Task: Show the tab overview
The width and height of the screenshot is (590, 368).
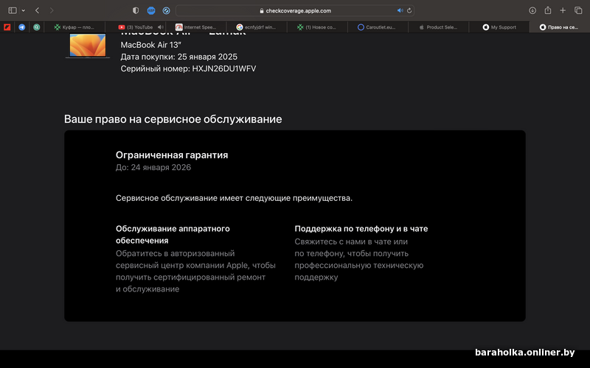Action: pyautogui.click(x=578, y=10)
